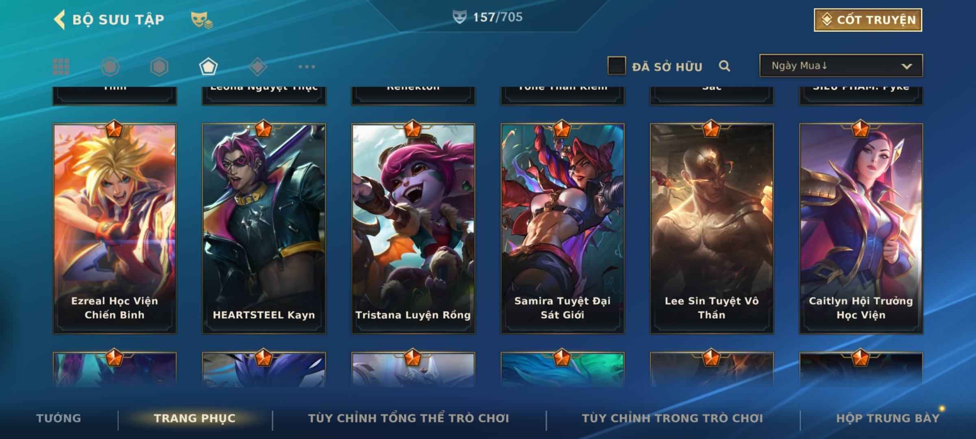The image size is (976, 439).
Task: Expand the Ngày Mua sort dropdown
Action: click(x=841, y=65)
